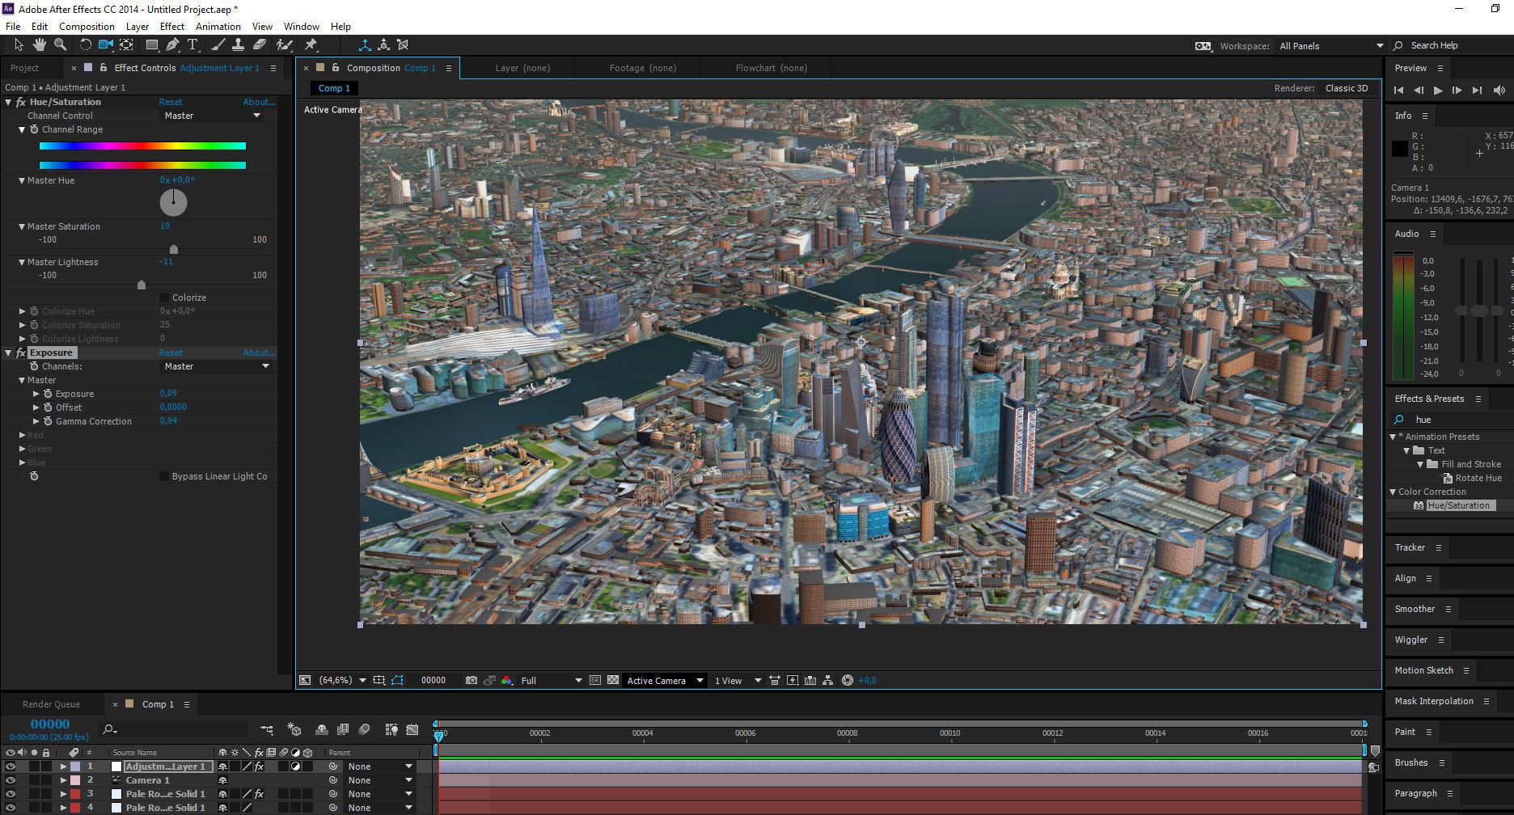Jump to first frame in Preview
The height and width of the screenshot is (815, 1514).
(1398, 91)
